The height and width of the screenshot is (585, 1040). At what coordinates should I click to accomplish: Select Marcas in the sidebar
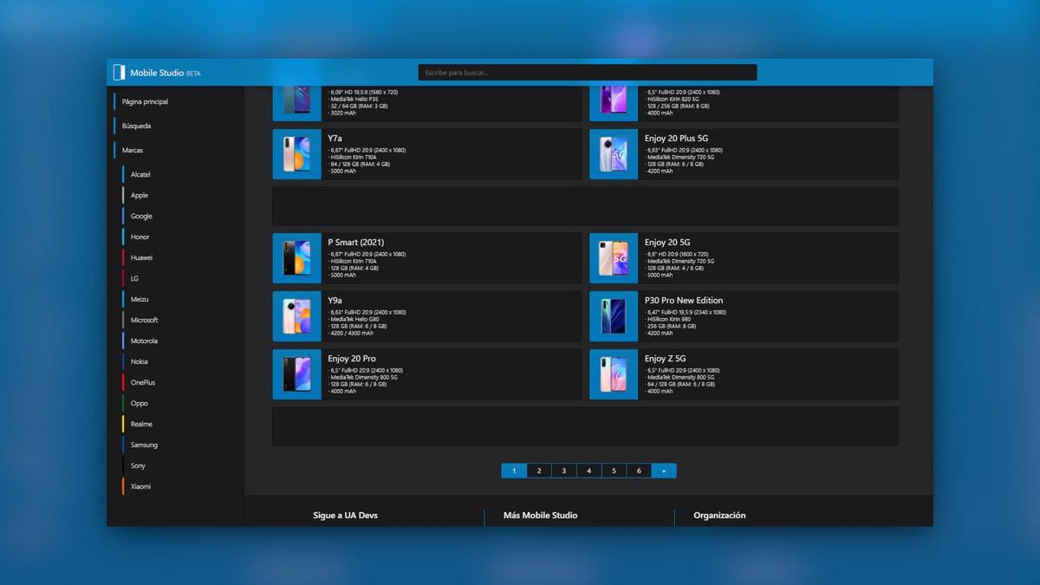point(133,150)
